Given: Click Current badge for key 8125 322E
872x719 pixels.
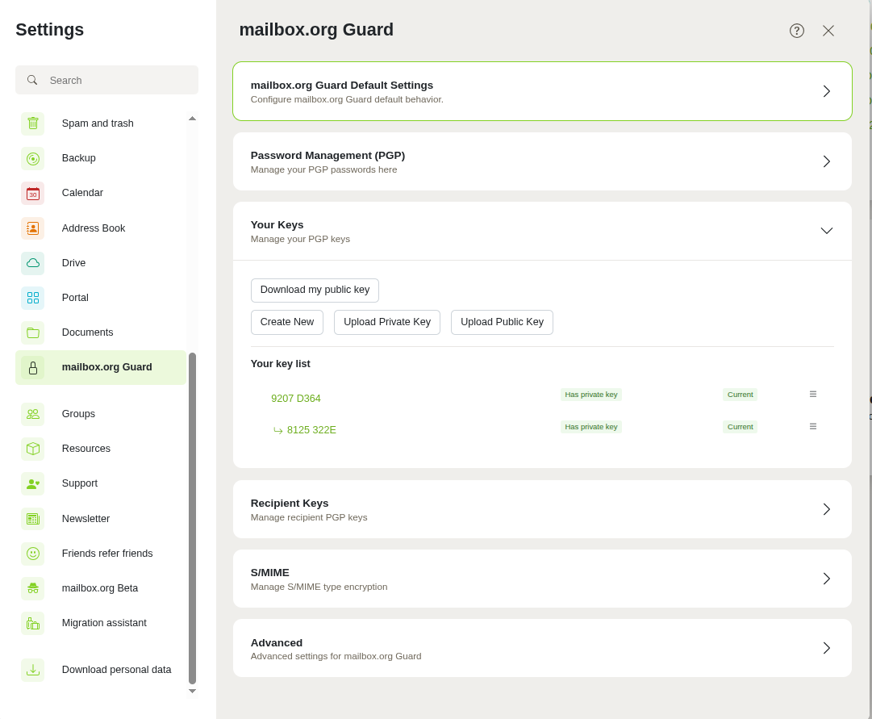Looking at the screenshot, I should (741, 427).
